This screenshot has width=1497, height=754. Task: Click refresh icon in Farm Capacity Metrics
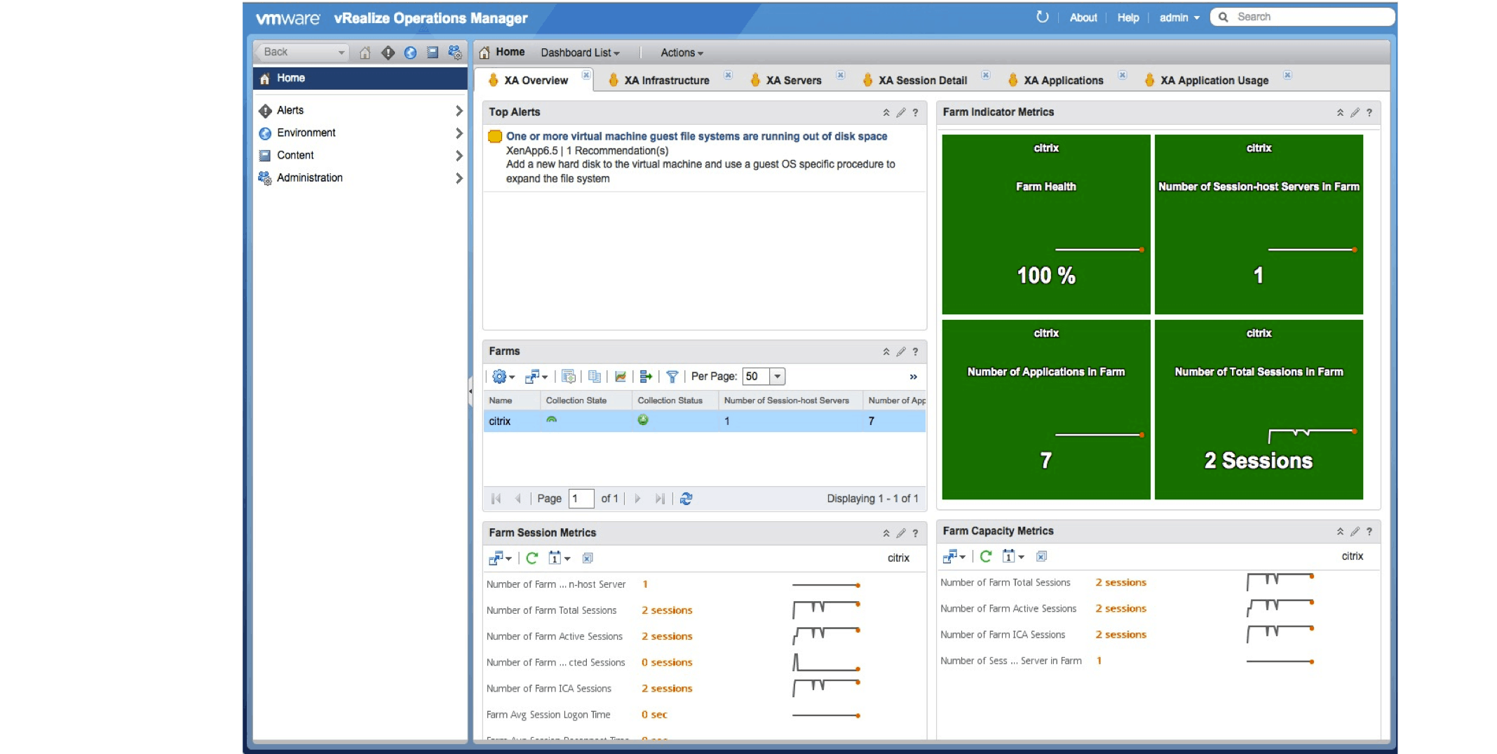tap(986, 556)
